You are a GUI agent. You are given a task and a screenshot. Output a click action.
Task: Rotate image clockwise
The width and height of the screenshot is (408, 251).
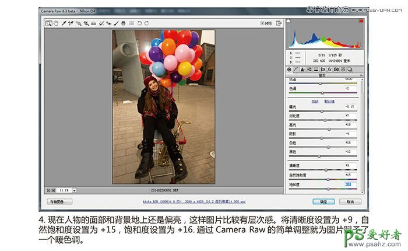[146, 23]
